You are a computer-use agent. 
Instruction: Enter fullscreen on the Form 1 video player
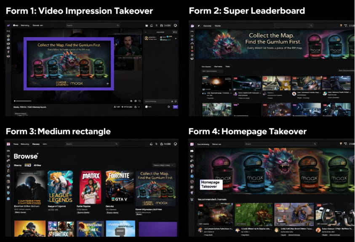coord(139,101)
